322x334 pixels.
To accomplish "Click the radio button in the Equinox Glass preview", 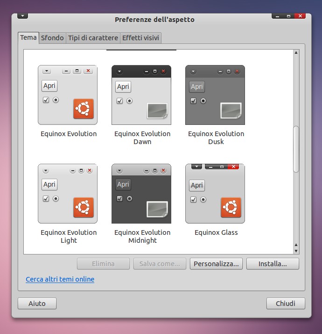I will coord(203,199).
